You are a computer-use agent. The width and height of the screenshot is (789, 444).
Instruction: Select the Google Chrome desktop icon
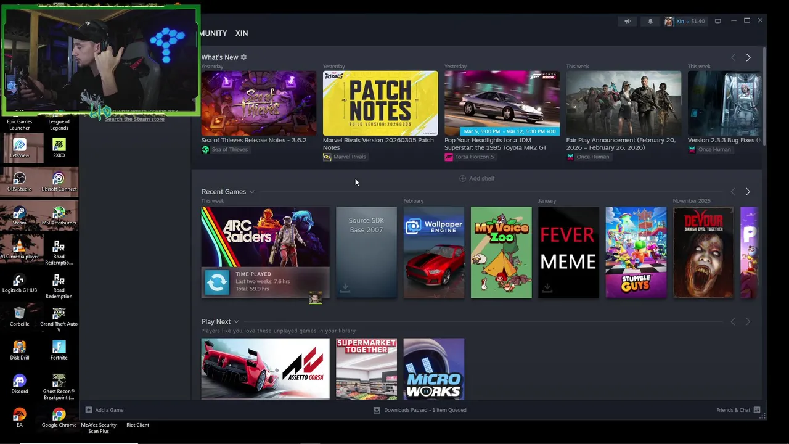pos(59,417)
